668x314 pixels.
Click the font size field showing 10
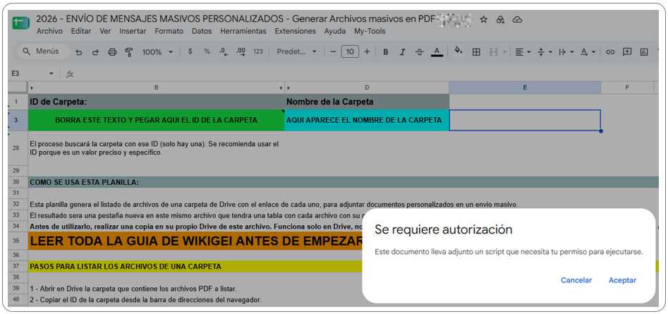(x=350, y=52)
